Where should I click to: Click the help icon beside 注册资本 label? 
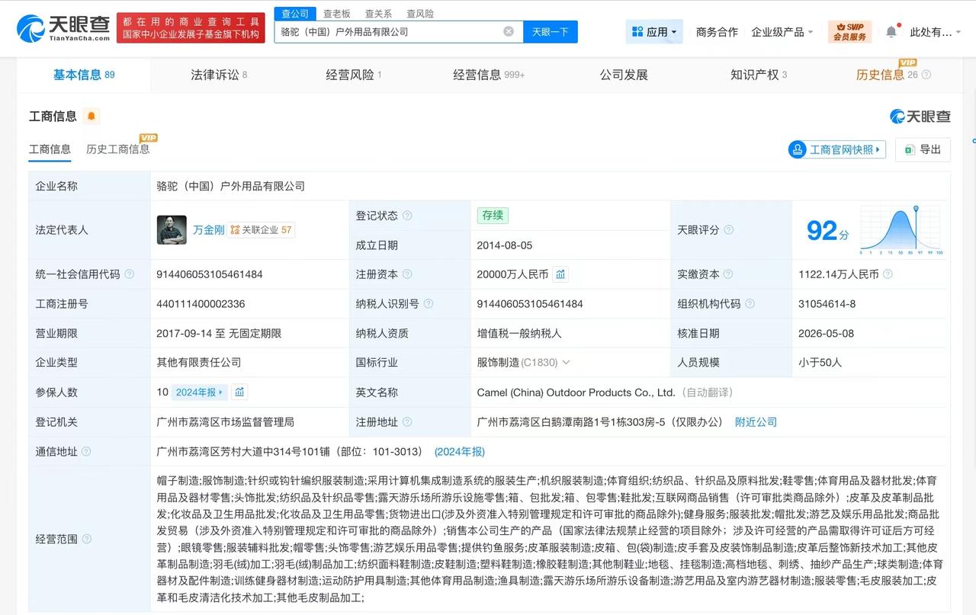point(407,274)
